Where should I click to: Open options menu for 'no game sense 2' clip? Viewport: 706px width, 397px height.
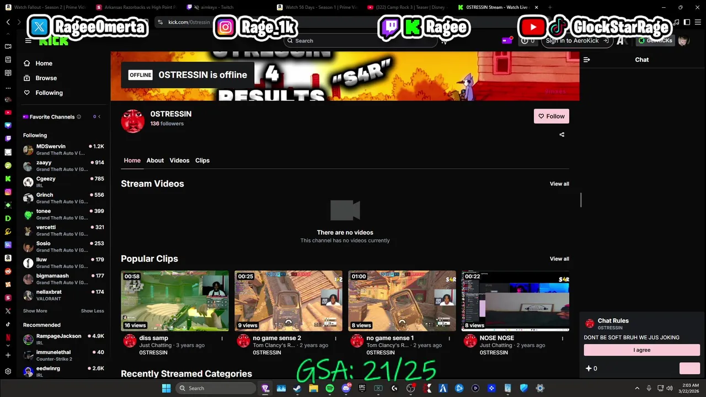[x=335, y=339]
